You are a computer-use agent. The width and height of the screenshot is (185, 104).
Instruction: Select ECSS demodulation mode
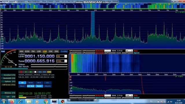pos(27,51)
